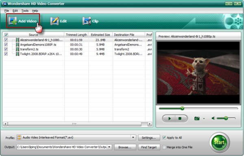
Task: Open the Help menu
Action: (35, 11)
